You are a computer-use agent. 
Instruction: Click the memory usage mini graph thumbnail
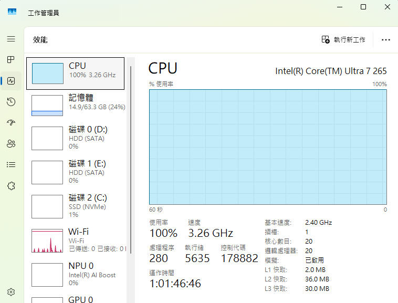click(47, 106)
